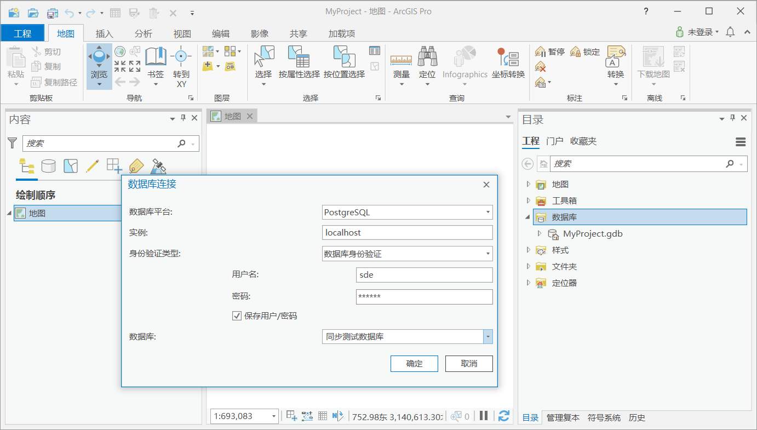Switch to List By Drawing Order icon
This screenshot has height=430, width=757.
[26, 166]
